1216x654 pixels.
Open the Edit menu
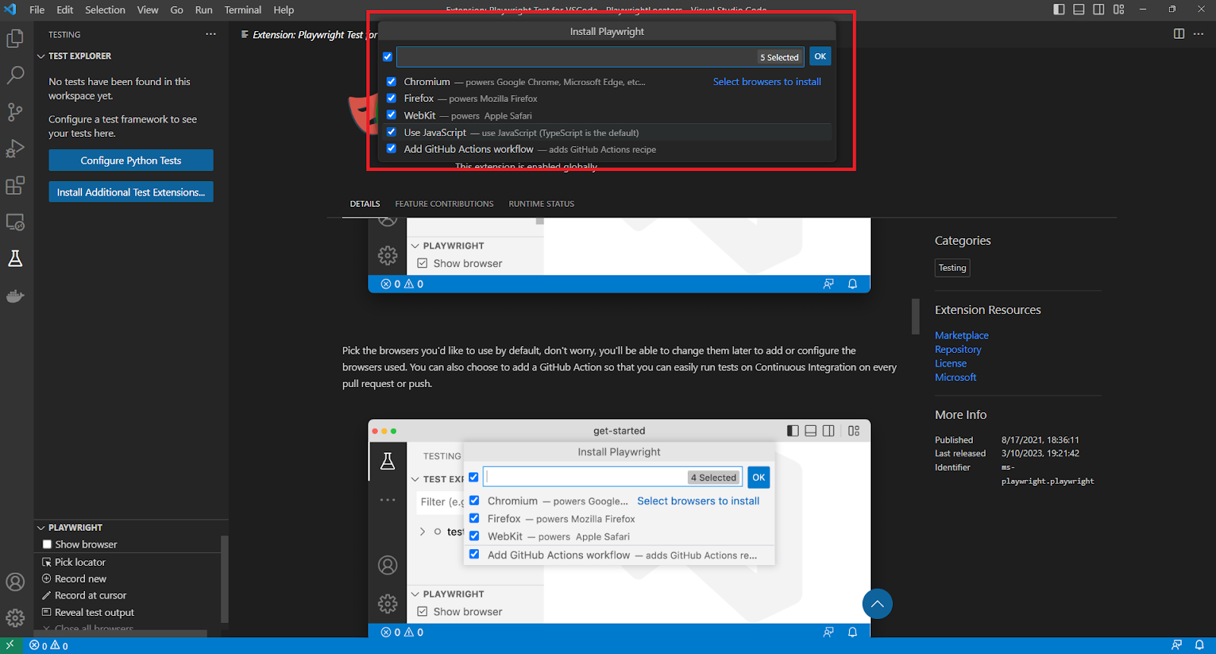65,10
